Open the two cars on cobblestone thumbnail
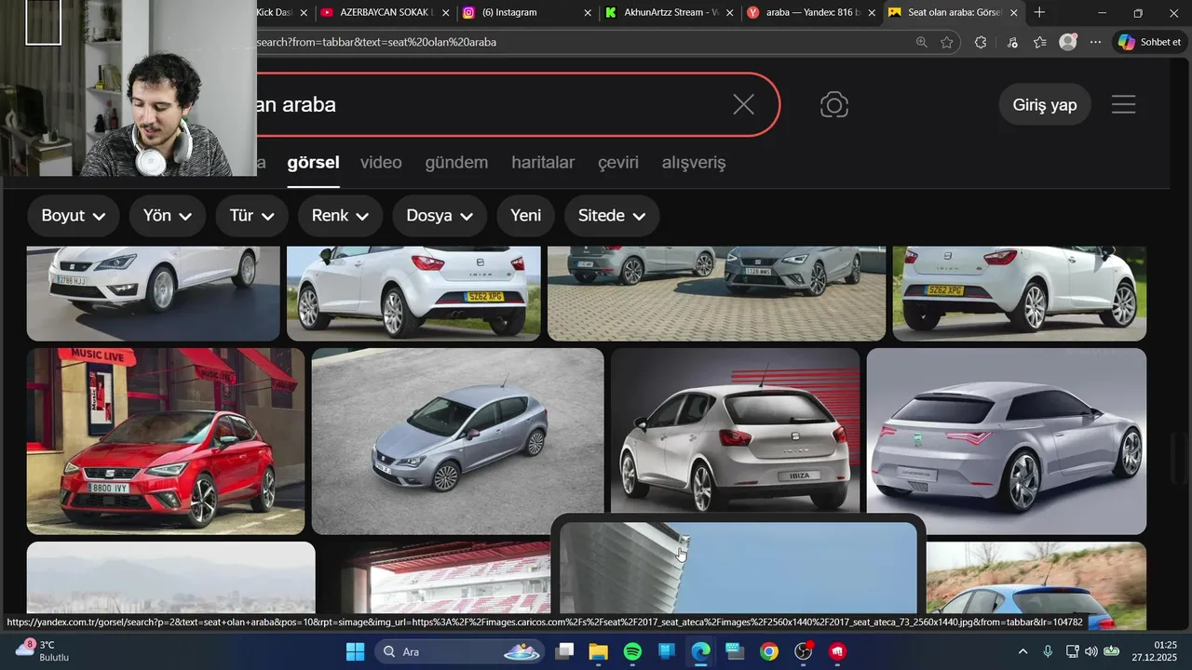This screenshot has height=670, width=1192. [x=716, y=293]
